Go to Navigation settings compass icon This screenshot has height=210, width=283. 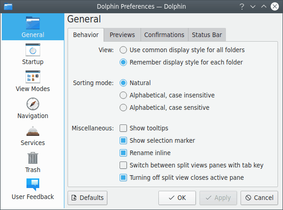pos(33,104)
